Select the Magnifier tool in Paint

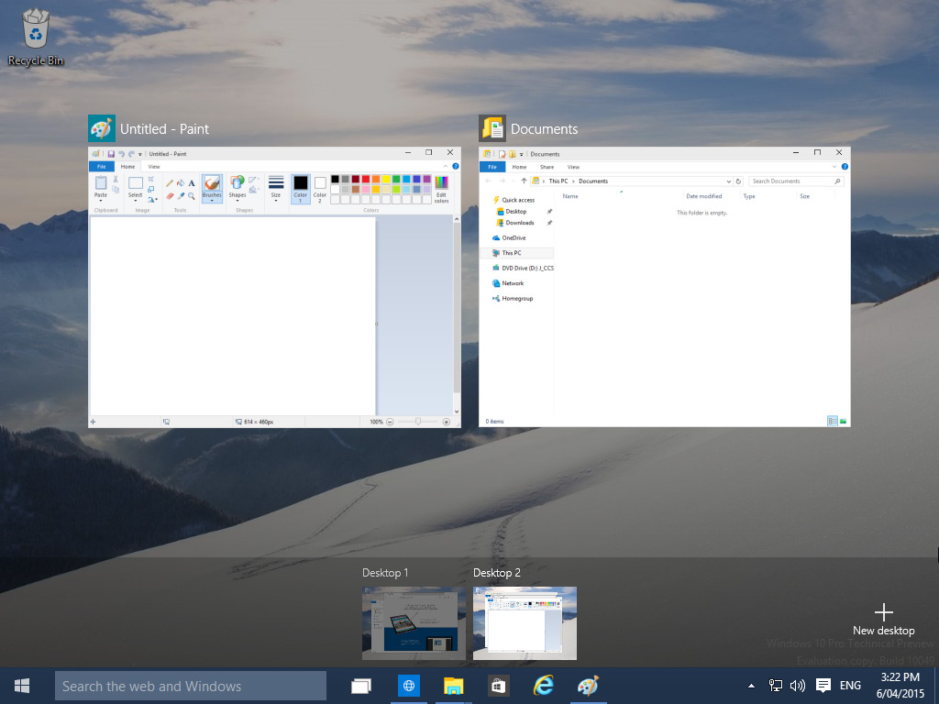click(x=191, y=196)
